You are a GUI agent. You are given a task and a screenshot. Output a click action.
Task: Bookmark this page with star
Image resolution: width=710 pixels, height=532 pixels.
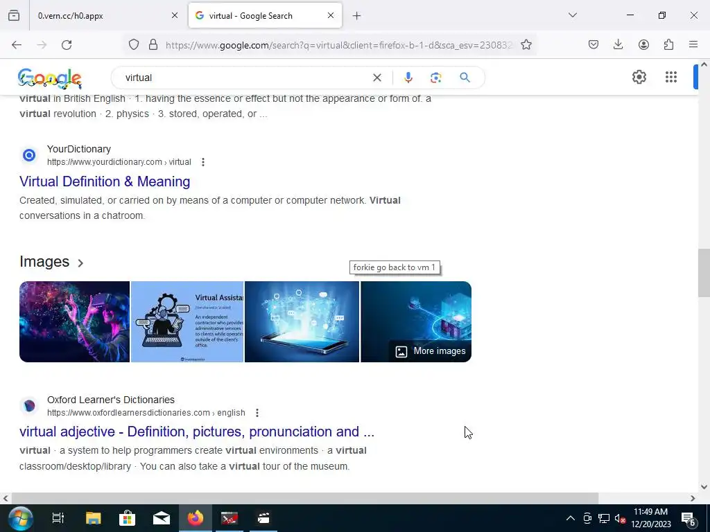tap(526, 44)
